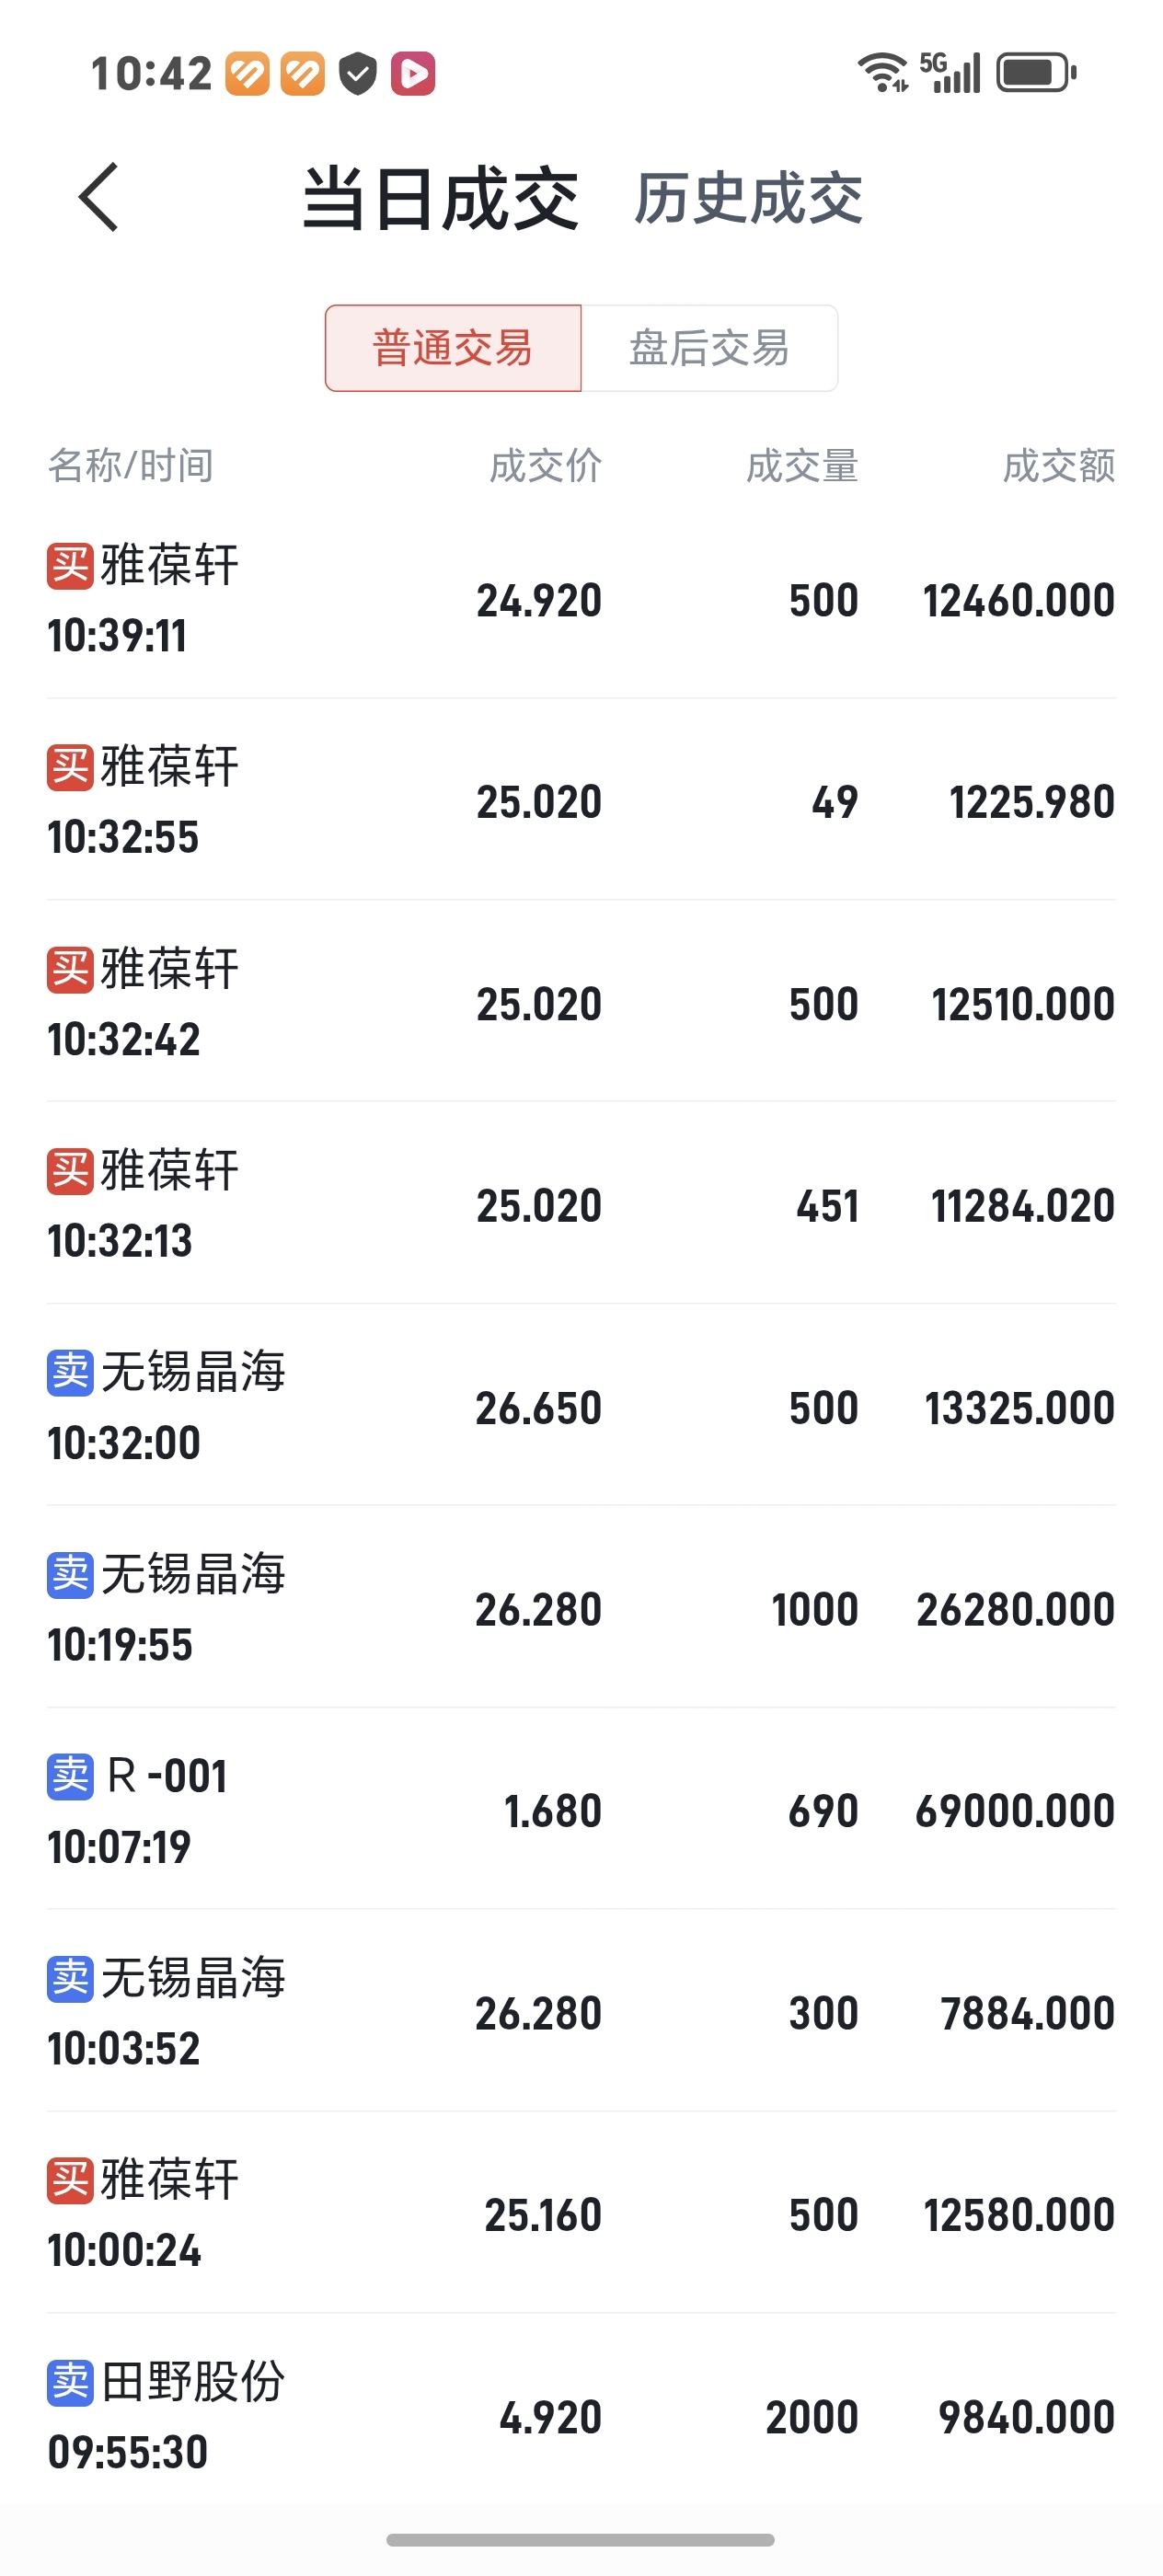The image size is (1163, 2576).
Task: Tap the 成交量 column header
Action: coord(802,466)
